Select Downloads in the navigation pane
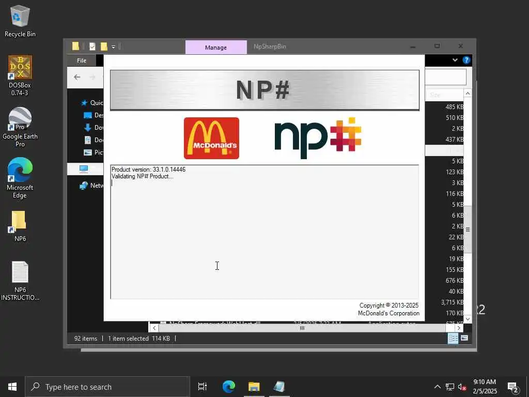Viewport: 529px width, 397px height. coord(93,128)
